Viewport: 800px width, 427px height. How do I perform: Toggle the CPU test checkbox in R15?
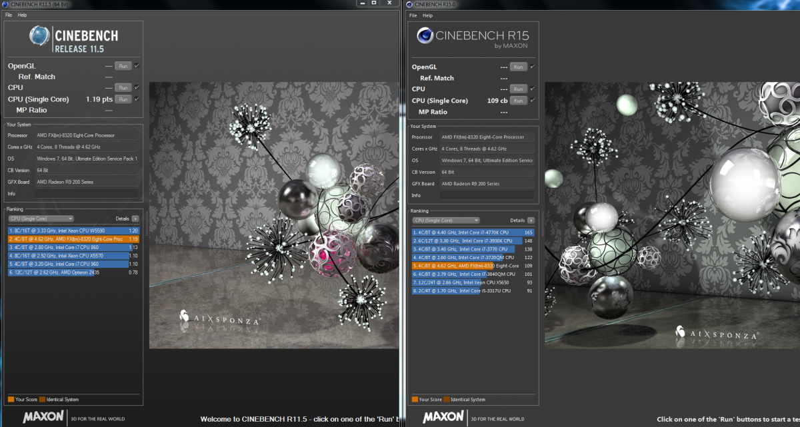coord(533,89)
